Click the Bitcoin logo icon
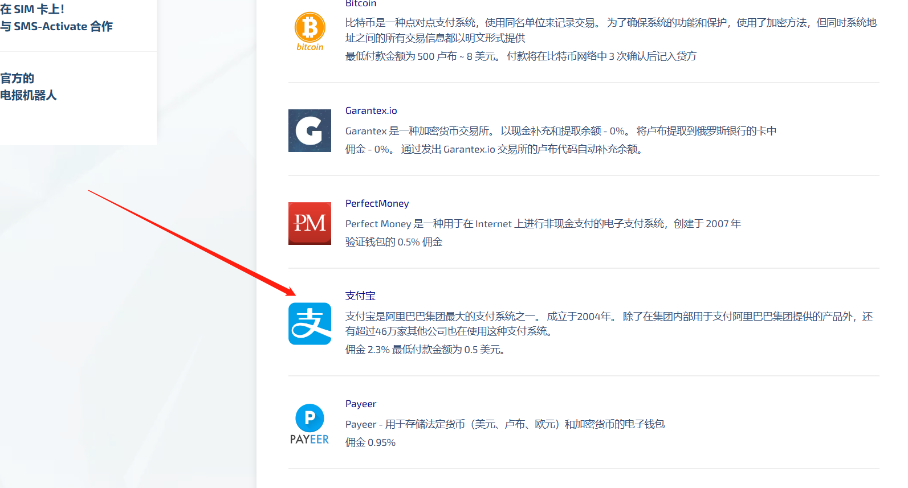Screen dimensions: 908x488 tap(310, 31)
